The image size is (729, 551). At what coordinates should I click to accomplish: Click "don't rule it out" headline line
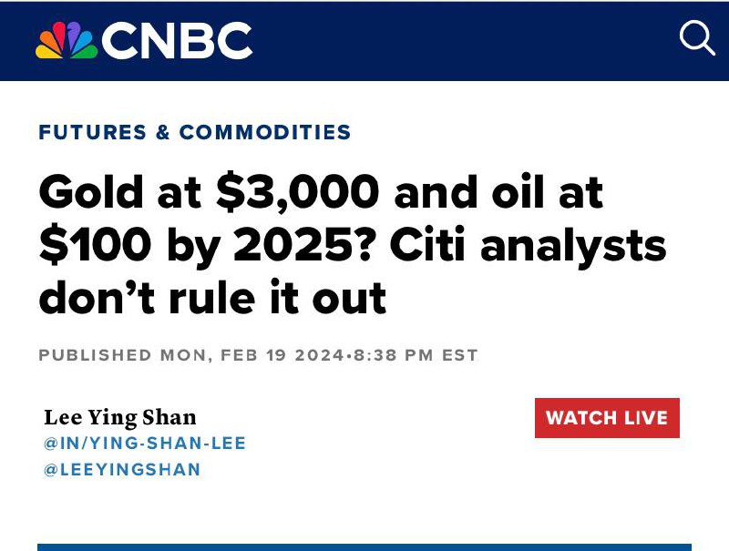click(213, 298)
